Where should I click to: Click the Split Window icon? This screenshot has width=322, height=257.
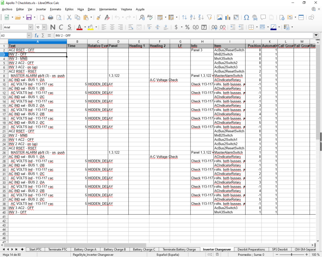(x=301, y=18)
